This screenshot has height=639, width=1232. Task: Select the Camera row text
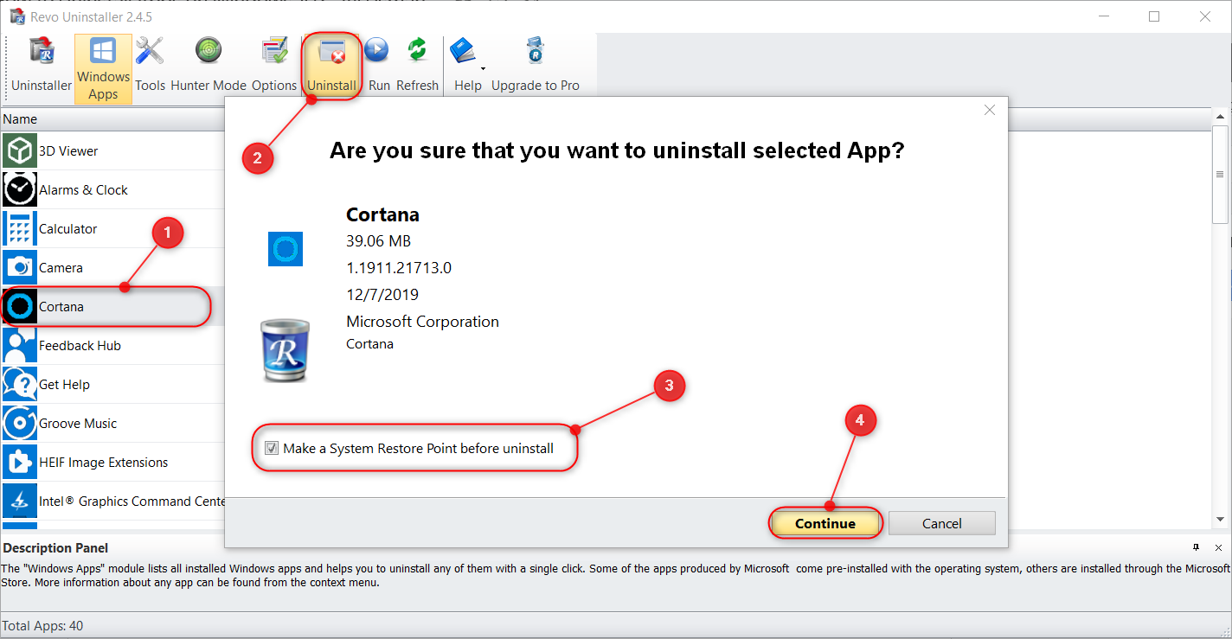[61, 267]
